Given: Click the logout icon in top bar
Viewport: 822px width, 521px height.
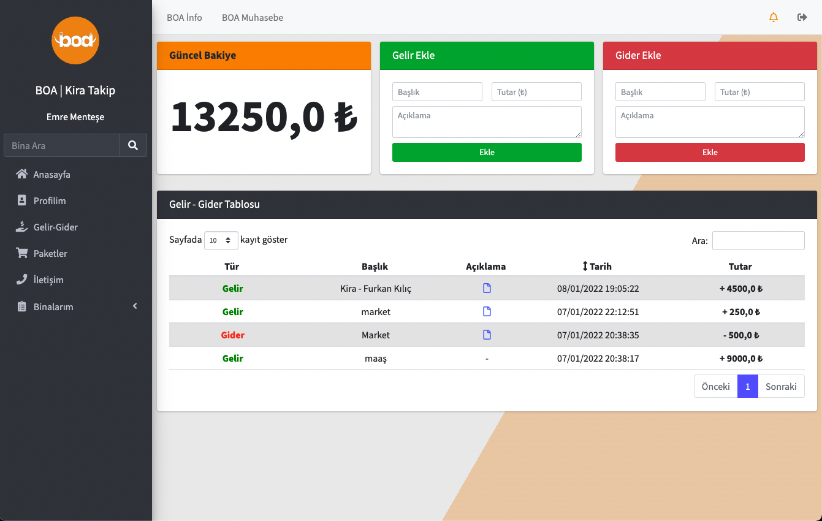Looking at the screenshot, I should tap(802, 17).
